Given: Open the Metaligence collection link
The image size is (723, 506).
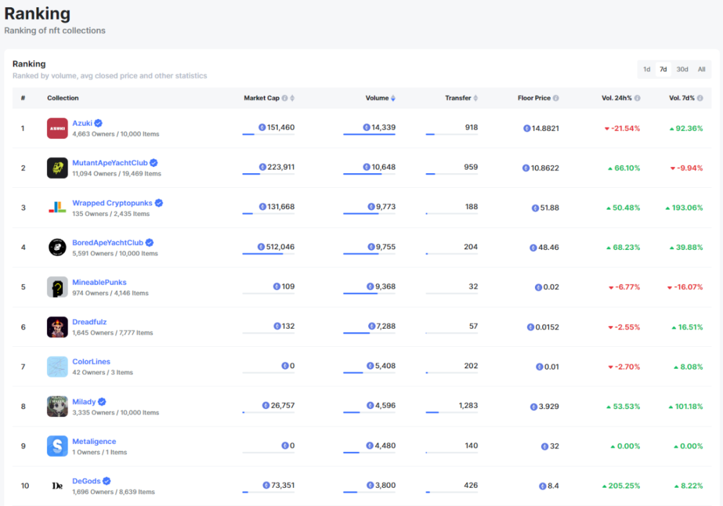Looking at the screenshot, I should tap(94, 441).
